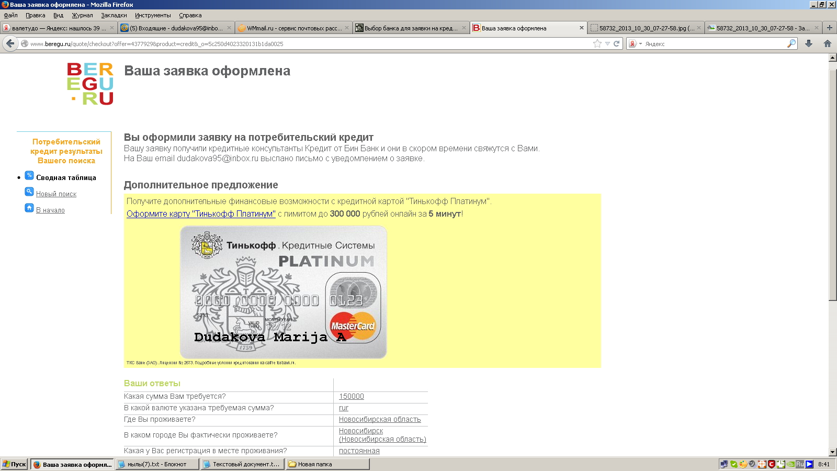
Task: Click scrollbar up arrow
Action: coord(833,58)
